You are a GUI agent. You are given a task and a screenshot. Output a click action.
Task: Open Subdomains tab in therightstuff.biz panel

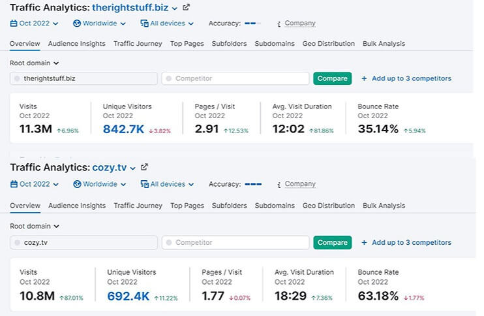click(275, 44)
